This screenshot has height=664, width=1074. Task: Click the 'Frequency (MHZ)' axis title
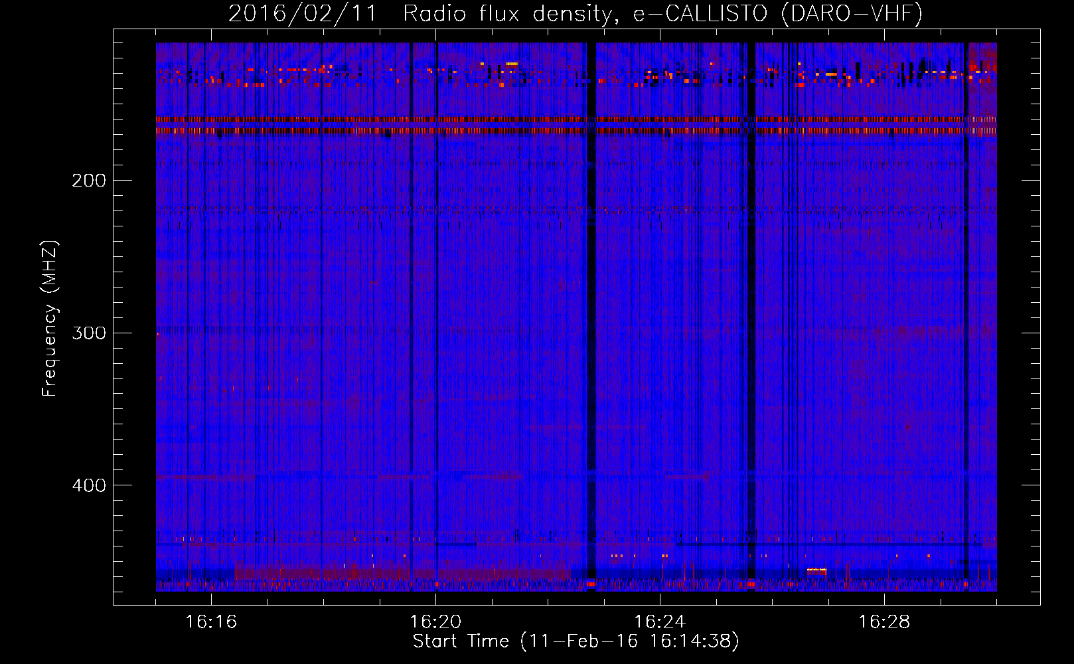click(x=50, y=318)
